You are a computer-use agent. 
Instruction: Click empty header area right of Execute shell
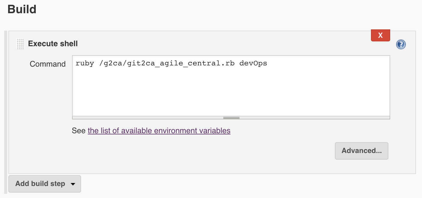[x=210, y=44]
